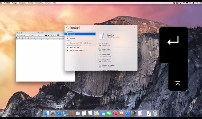Open yellow Notes icon in Dock
The height and width of the screenshot is (119, 202).
pos(84,113)
